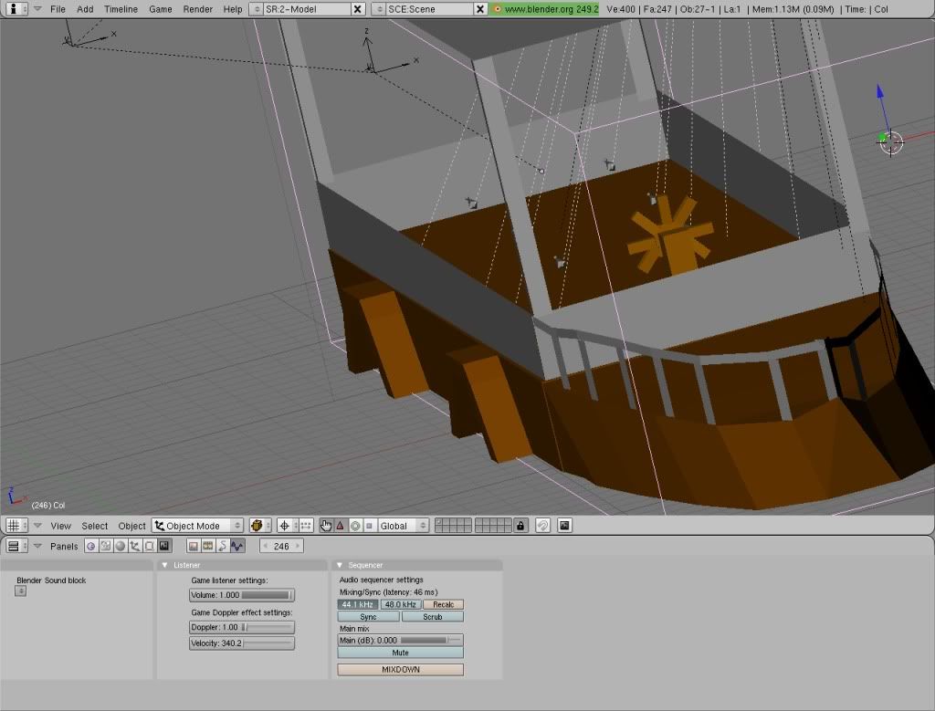Click the MIXDOWN button
This screenshot has width=935, height=711.
coord(400,669)
